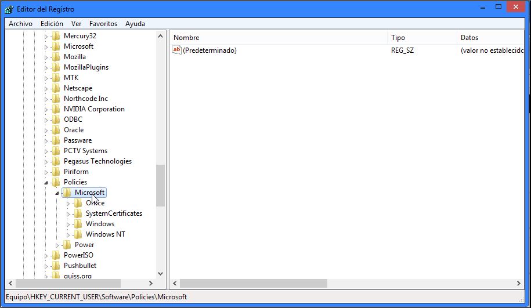Click the SystemCertificates folder icon
Screen dimensions: 531x308
click(x=78, y=213)
